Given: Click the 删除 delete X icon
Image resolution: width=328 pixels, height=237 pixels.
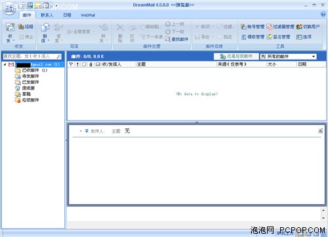Looking at the screenshot, I should click(120, 27).
